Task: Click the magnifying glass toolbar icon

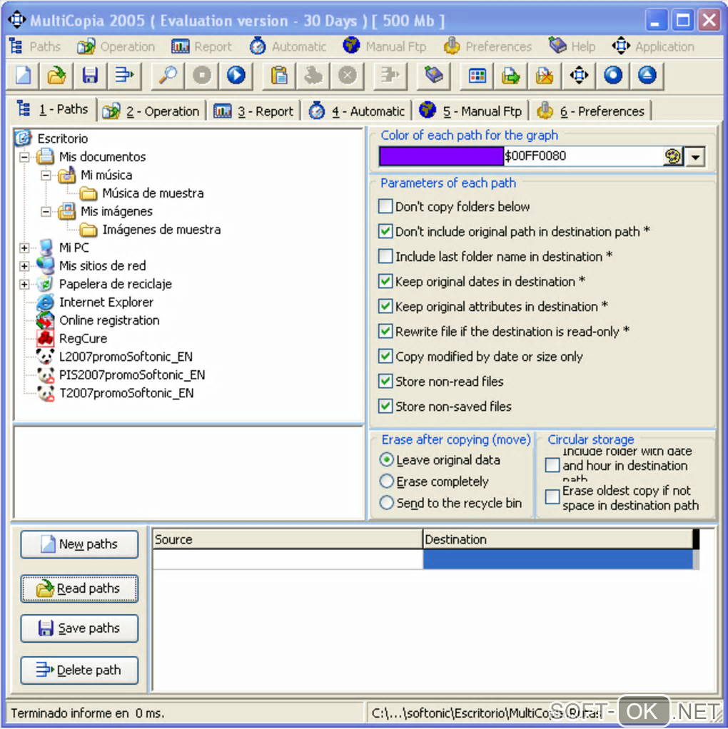Action: tap(168, 75)
